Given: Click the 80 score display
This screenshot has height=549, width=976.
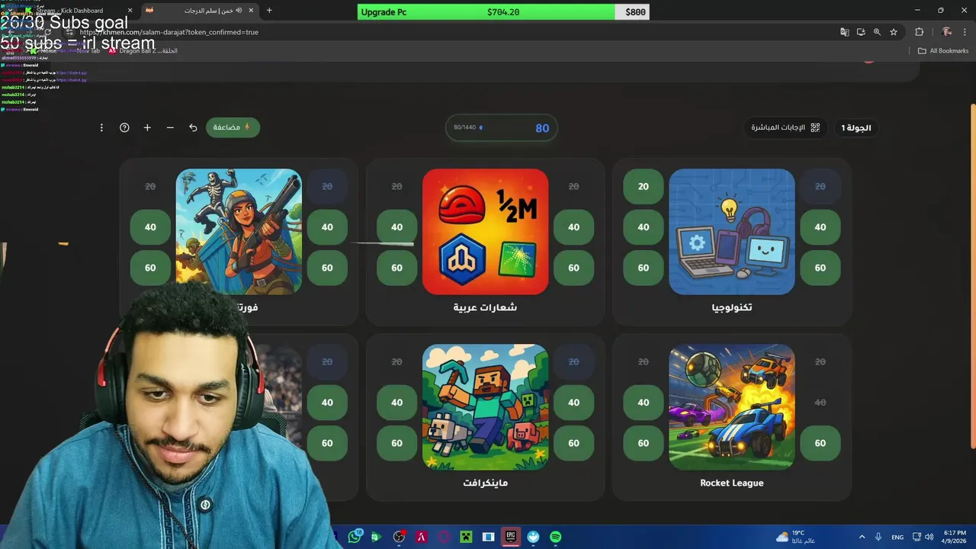Looking at the screenshot, I should pos(542,128).
